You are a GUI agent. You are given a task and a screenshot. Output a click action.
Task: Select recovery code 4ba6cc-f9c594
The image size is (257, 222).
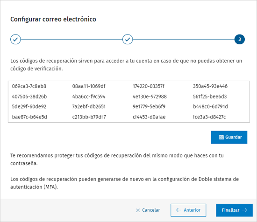coord(89,97)
